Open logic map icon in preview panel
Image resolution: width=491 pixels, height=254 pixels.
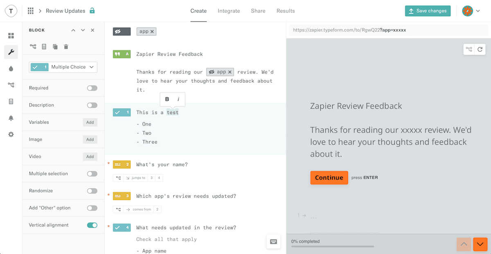469,49
